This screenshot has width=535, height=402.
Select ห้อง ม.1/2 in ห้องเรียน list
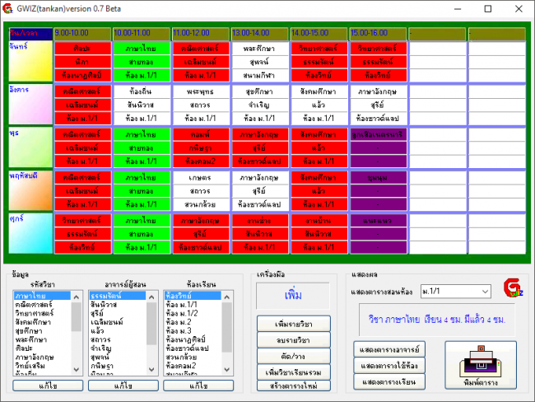(x=193, y=313)
